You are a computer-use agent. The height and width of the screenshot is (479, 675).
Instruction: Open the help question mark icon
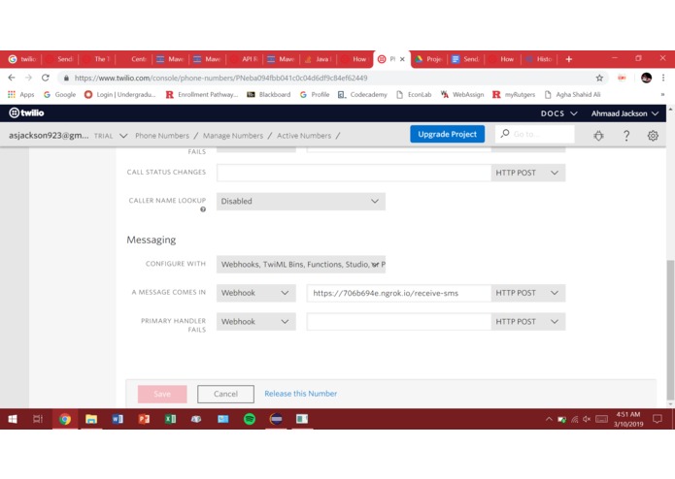click(x=626, y=136)
